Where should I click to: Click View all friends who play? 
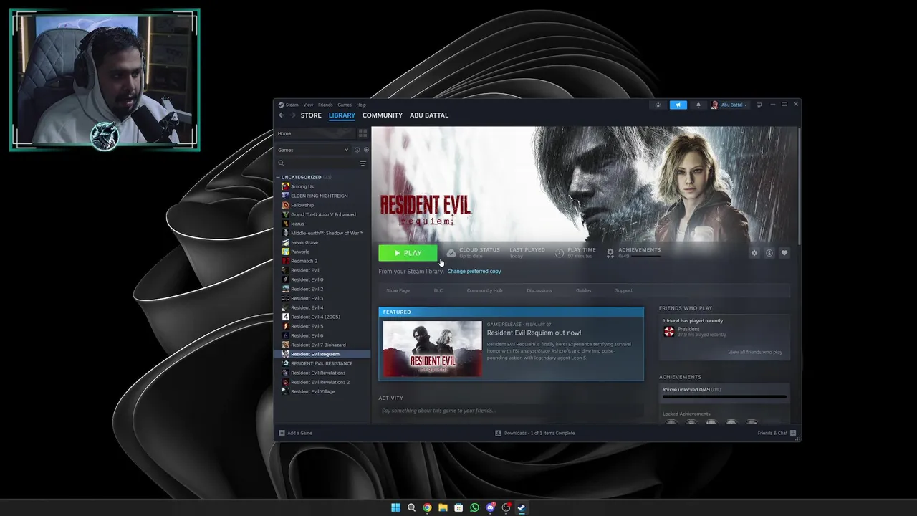(x=755, y=352)
